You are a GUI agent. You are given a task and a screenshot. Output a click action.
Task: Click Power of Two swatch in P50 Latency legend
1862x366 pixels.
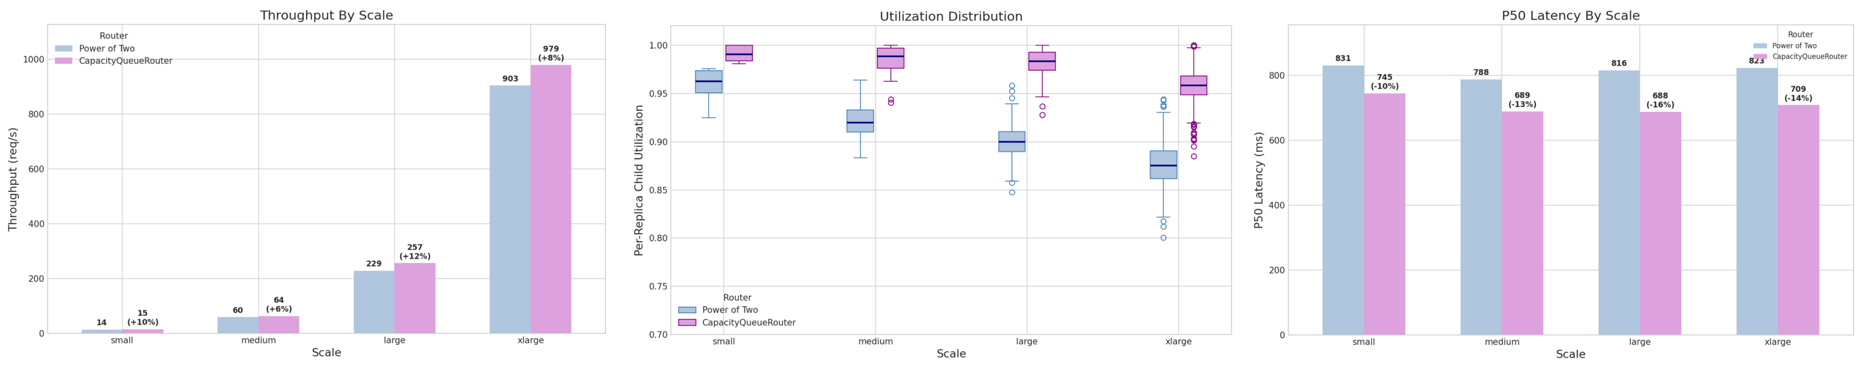pyautogui.click(x=1760, y=46)
